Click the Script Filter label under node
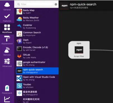113x103 pixels. [79, 56]
